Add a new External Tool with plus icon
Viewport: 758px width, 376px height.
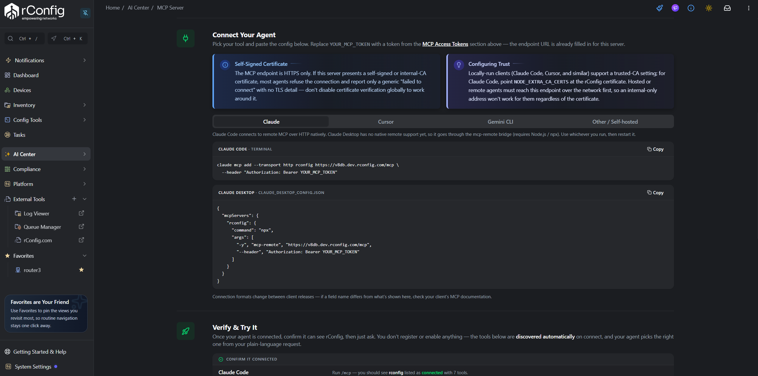[x=74, y=199]
